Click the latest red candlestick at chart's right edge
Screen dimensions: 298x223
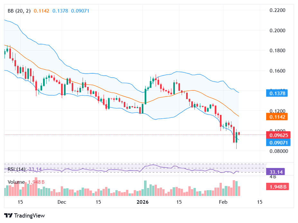(x=239, y=134)
